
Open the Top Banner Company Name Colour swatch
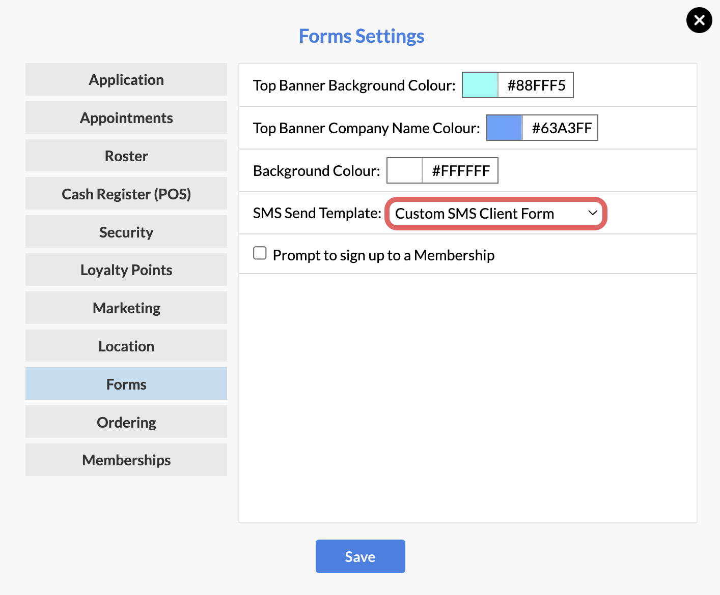click(504, 128)
